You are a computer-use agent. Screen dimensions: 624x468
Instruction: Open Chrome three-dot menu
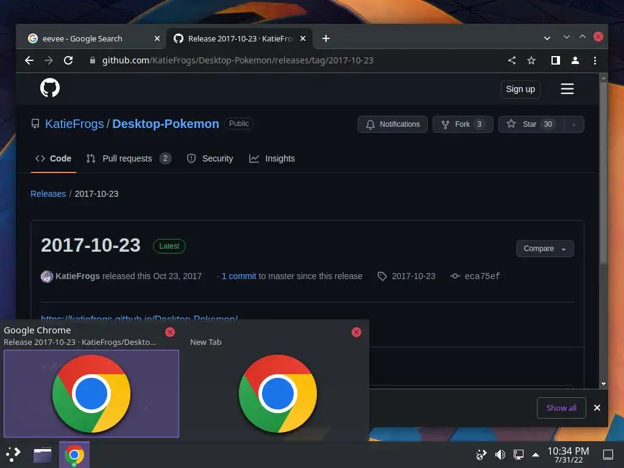click(x=595, y=60)
